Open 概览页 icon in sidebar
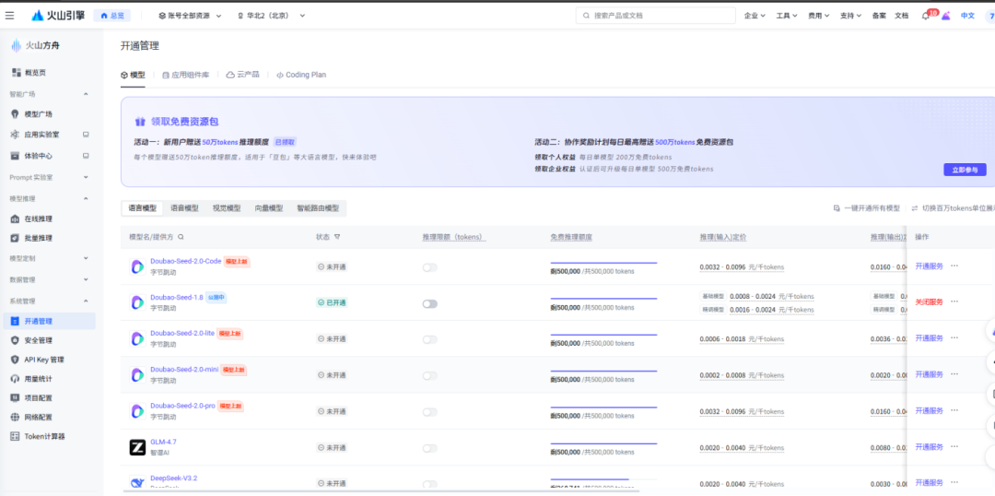Screen dimensions: 995x496 coord(17,73)
